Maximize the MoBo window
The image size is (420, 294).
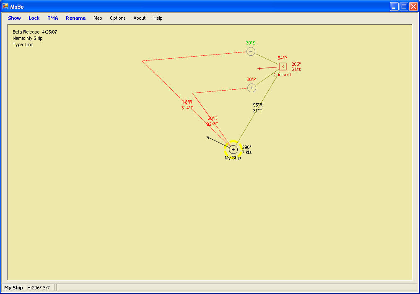pos(404,6)
